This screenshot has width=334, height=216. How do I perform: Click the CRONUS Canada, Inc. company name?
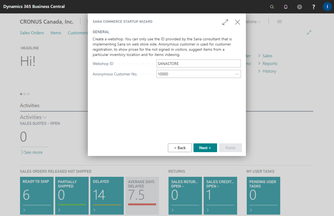(x=47, y=22)
